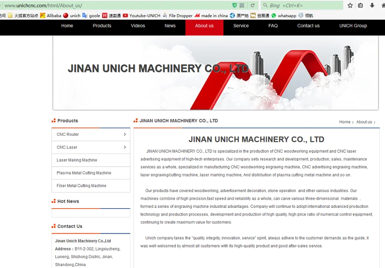Click the page reload icon
385x268 pixels.
click(253, 5)
